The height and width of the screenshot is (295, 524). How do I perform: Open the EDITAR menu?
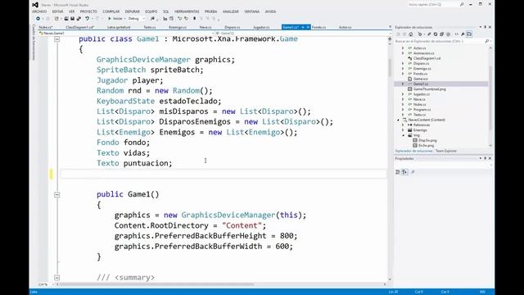(57, 11)
